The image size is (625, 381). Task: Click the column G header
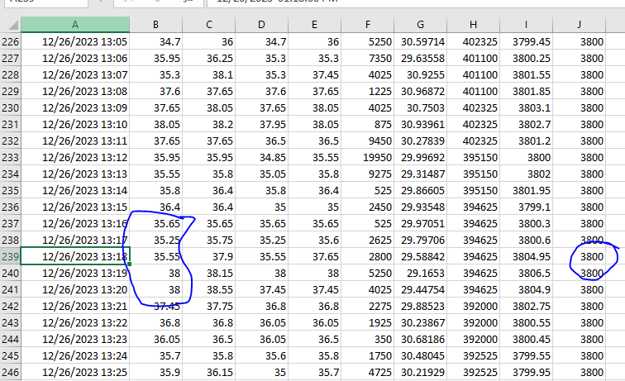pos(420,25)
